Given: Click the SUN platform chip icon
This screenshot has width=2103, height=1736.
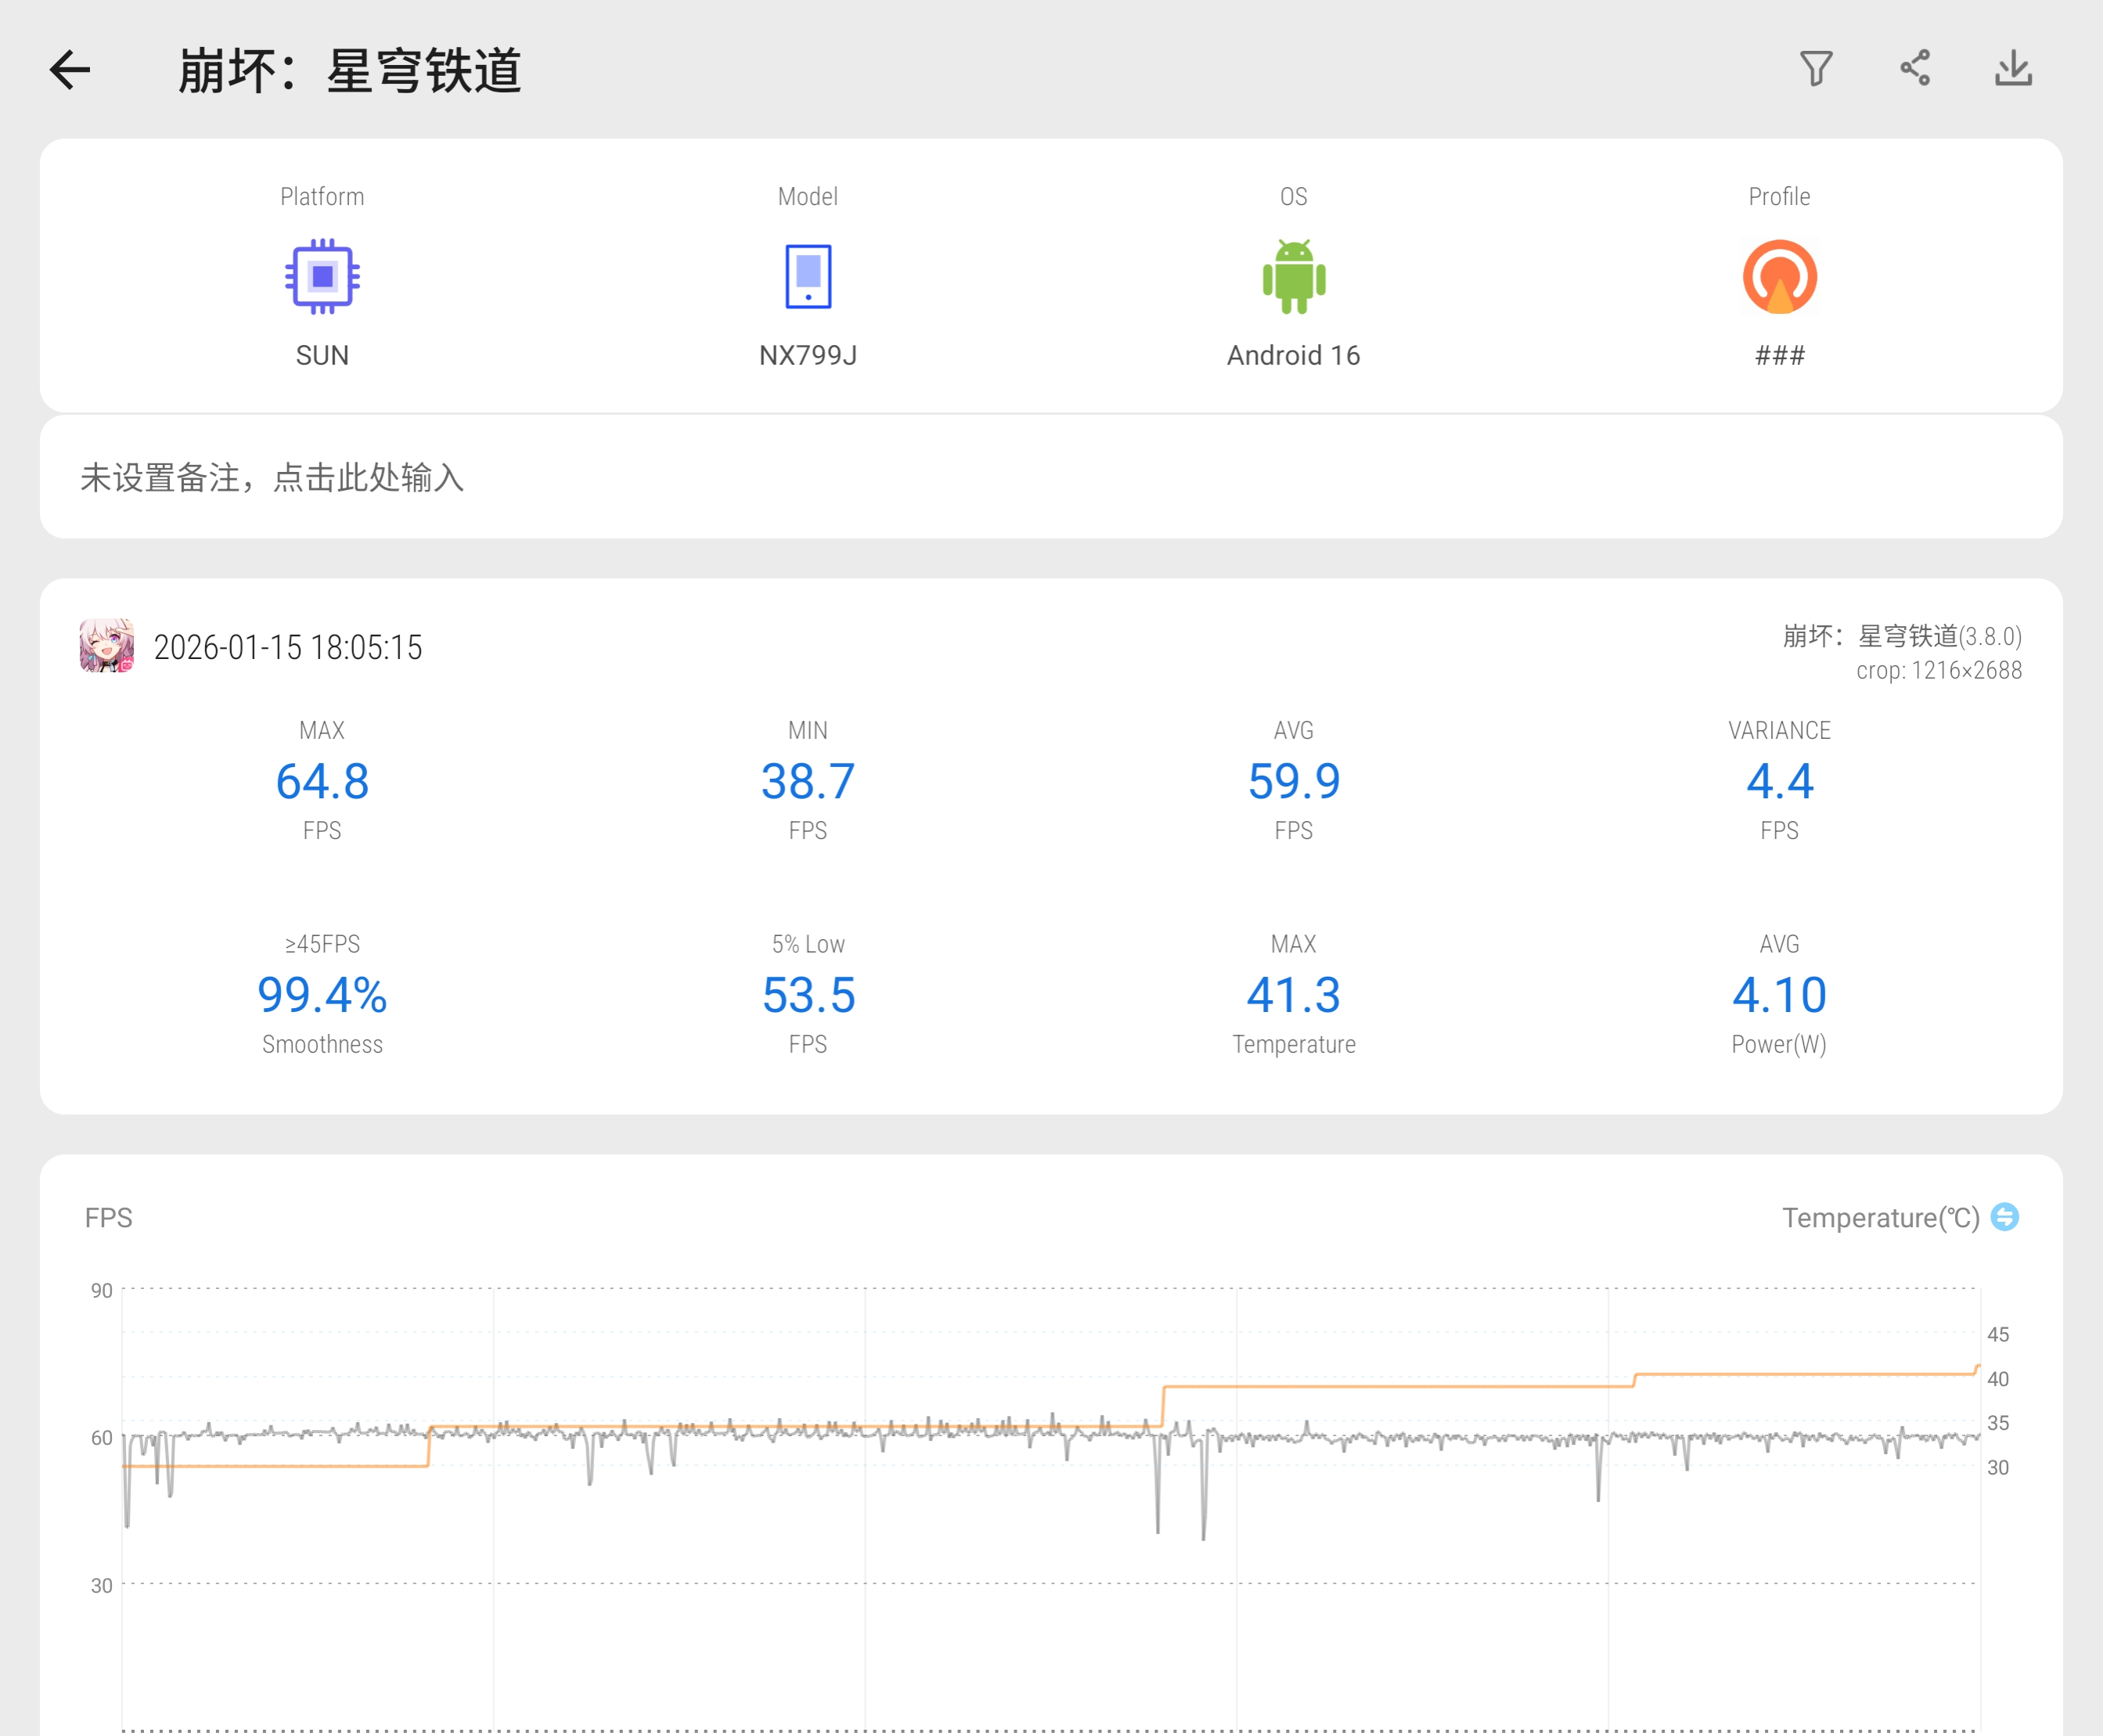Looking at the screenshot, I should [322, 277].
